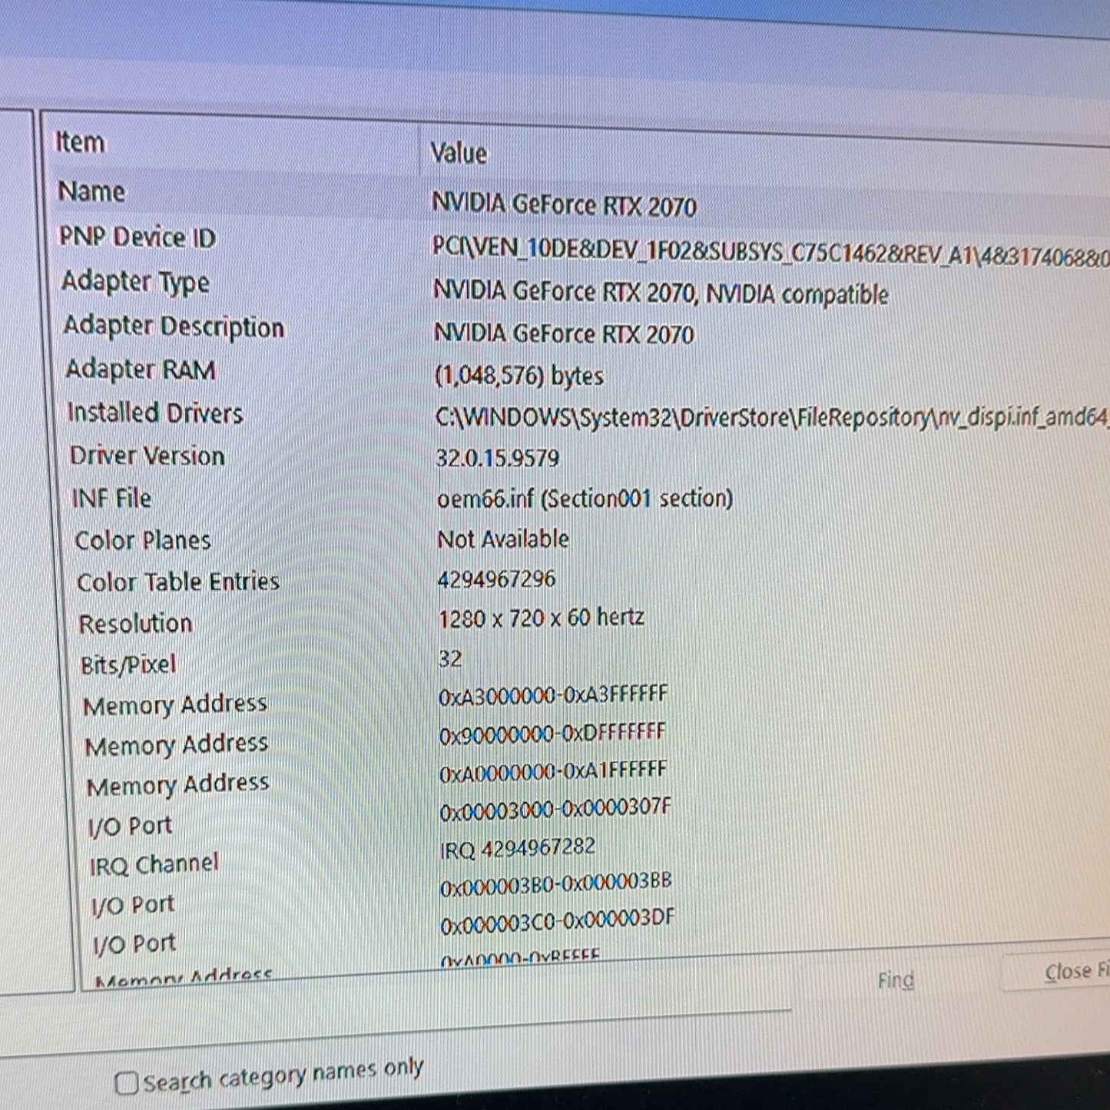Select the 'INF File' item label
Viewport: 1110px width, 1110px height.
tap(111, 498)
